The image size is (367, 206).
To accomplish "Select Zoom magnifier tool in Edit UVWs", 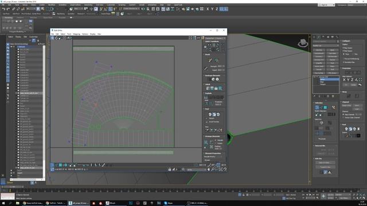I will 213,169.
